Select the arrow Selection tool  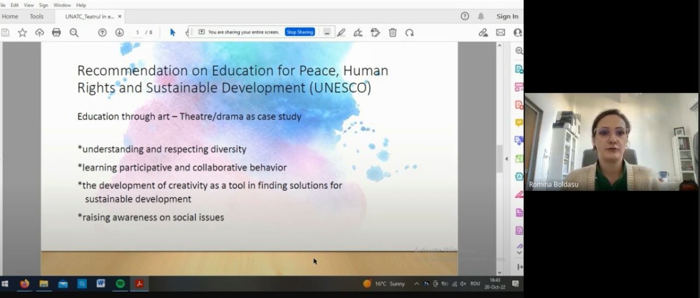173,33
